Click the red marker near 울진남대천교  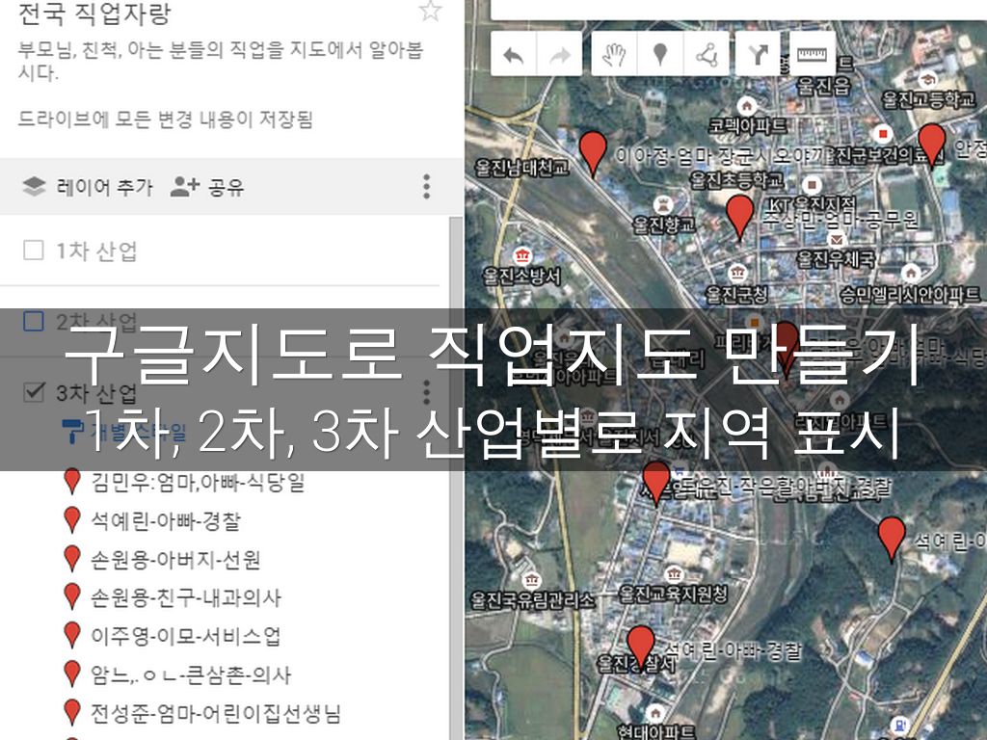coord(593,151)
